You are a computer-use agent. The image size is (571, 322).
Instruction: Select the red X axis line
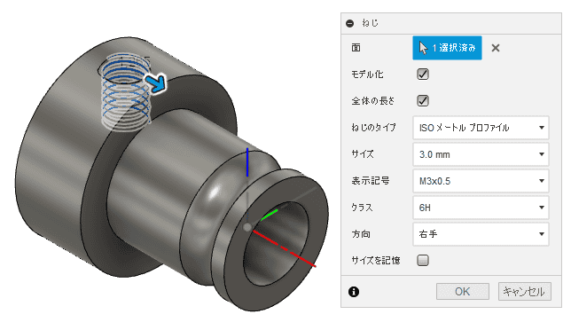pyautogui.click(x=284, y=248)
